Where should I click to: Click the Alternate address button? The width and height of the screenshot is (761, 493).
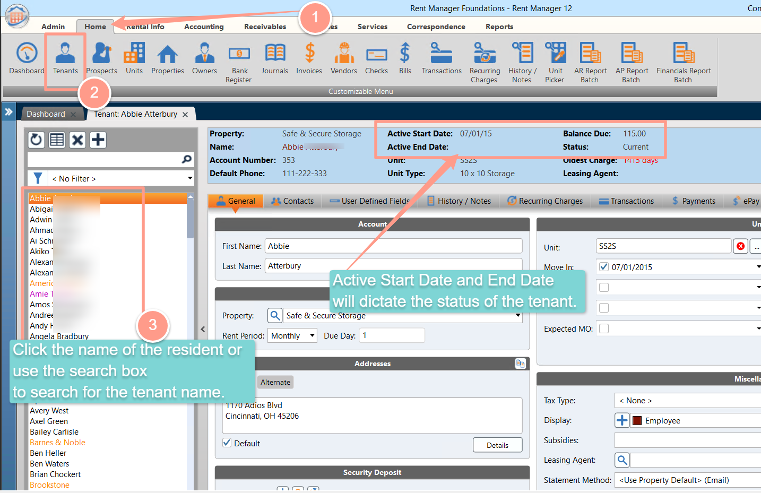(x=275, y=382)
